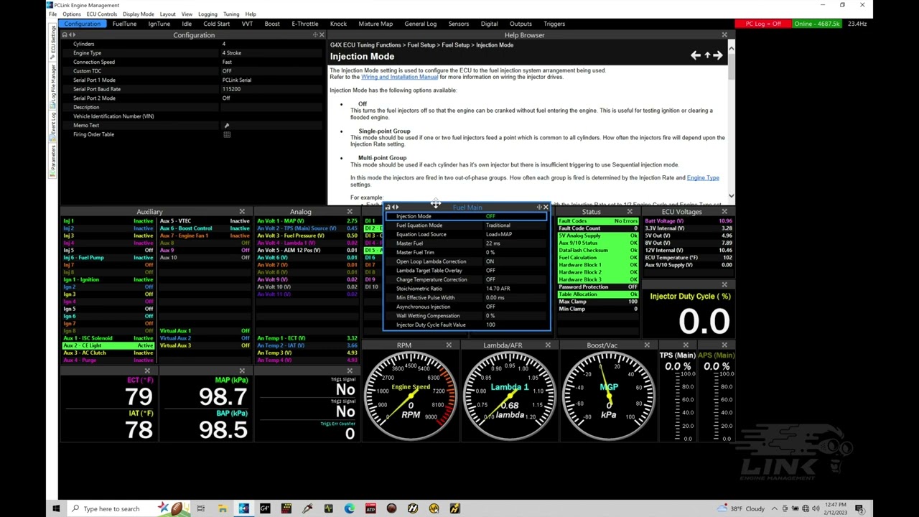Viewport: 919px width, 517px height.
Task: Open File Explorer from the taskbar
Action: pyautogui.click(x=223, y=508)
